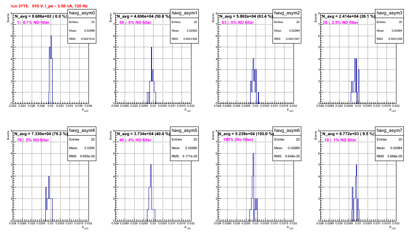Click the N_avg = 4.696e+04 label
This screenshot has height=235, width=410.
click(x=143, y=16)
